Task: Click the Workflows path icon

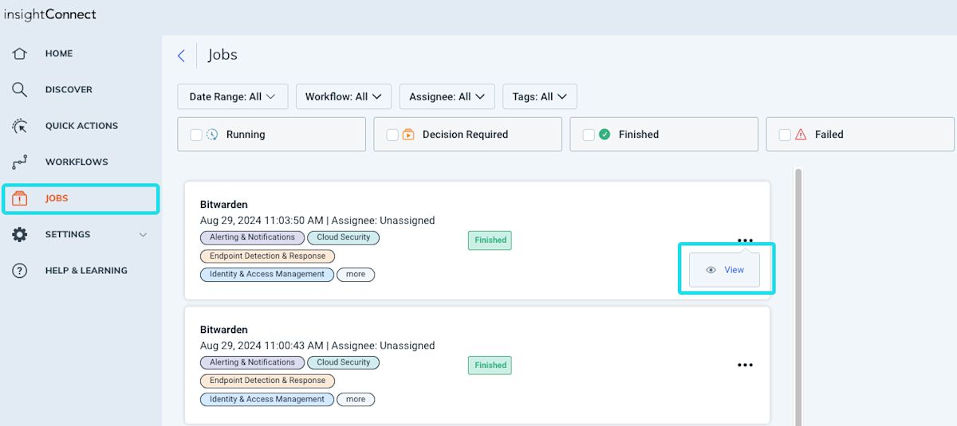Action: coord(20,162)
